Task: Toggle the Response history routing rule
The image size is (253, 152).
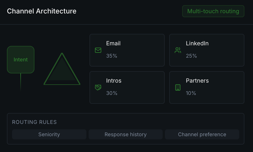Action: pos(125,134)
